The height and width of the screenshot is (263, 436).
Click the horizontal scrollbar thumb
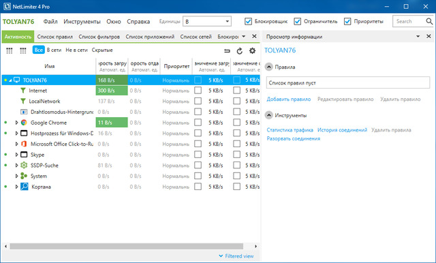(x=127, y=247)
